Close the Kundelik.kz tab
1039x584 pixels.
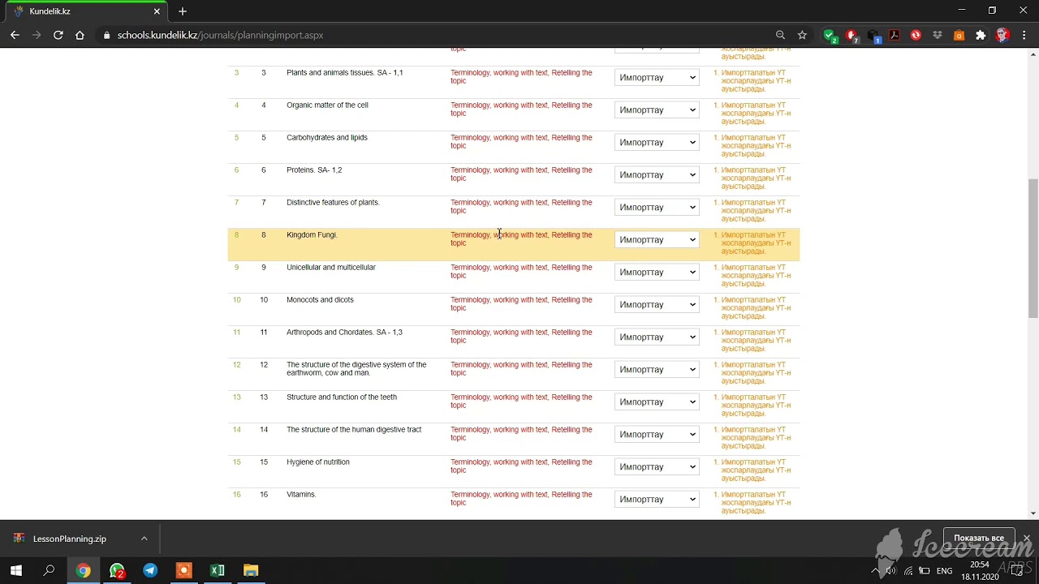[x=157, y=11]
